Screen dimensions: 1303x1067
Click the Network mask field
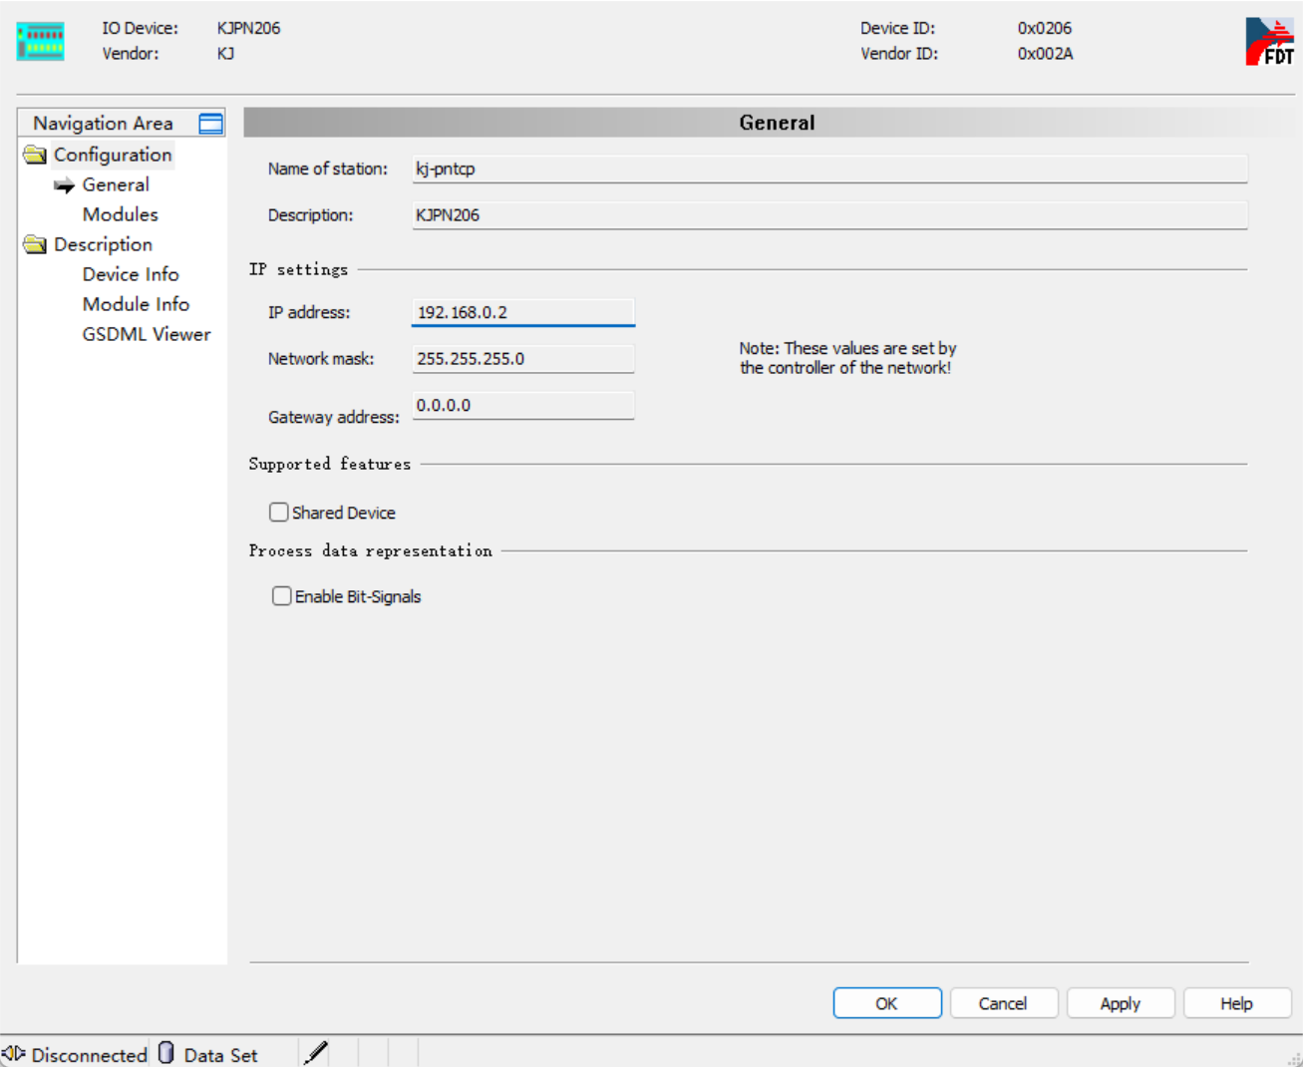[523, 358]
